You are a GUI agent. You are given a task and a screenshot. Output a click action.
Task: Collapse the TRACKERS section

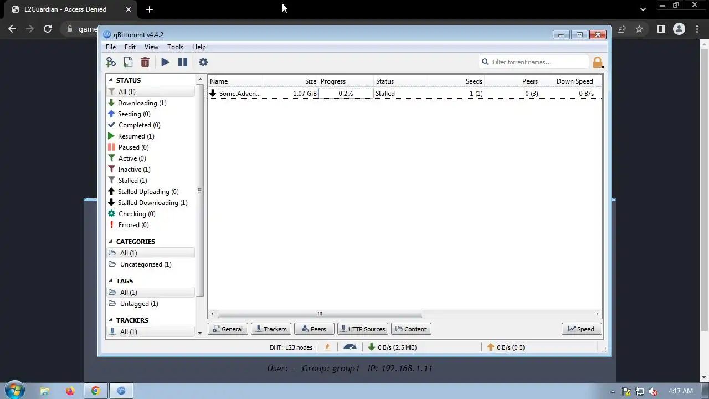click(110, 320)
